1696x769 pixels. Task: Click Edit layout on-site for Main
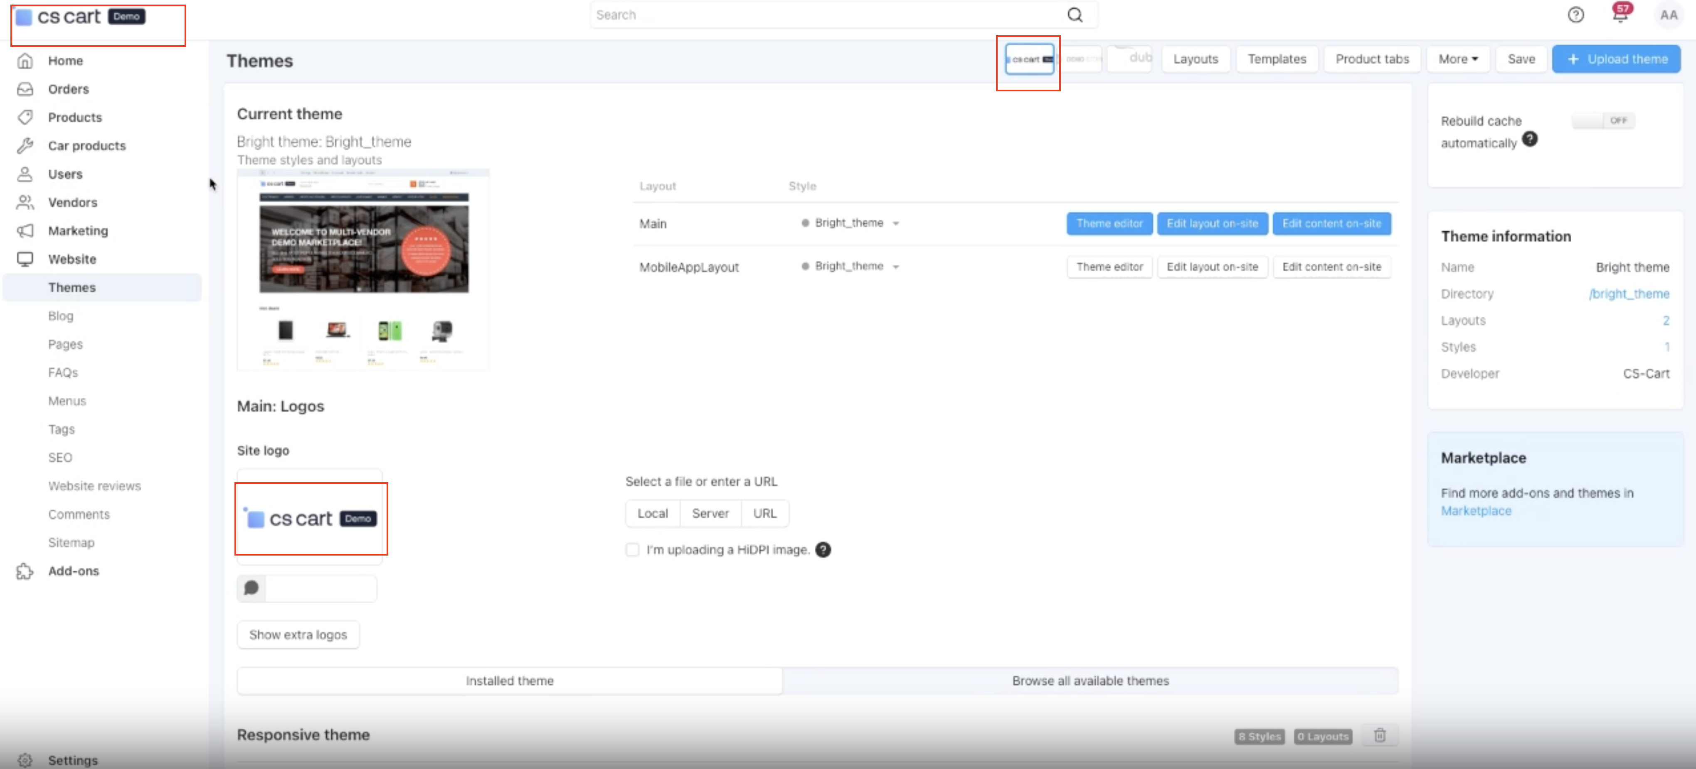point(1212,224)
